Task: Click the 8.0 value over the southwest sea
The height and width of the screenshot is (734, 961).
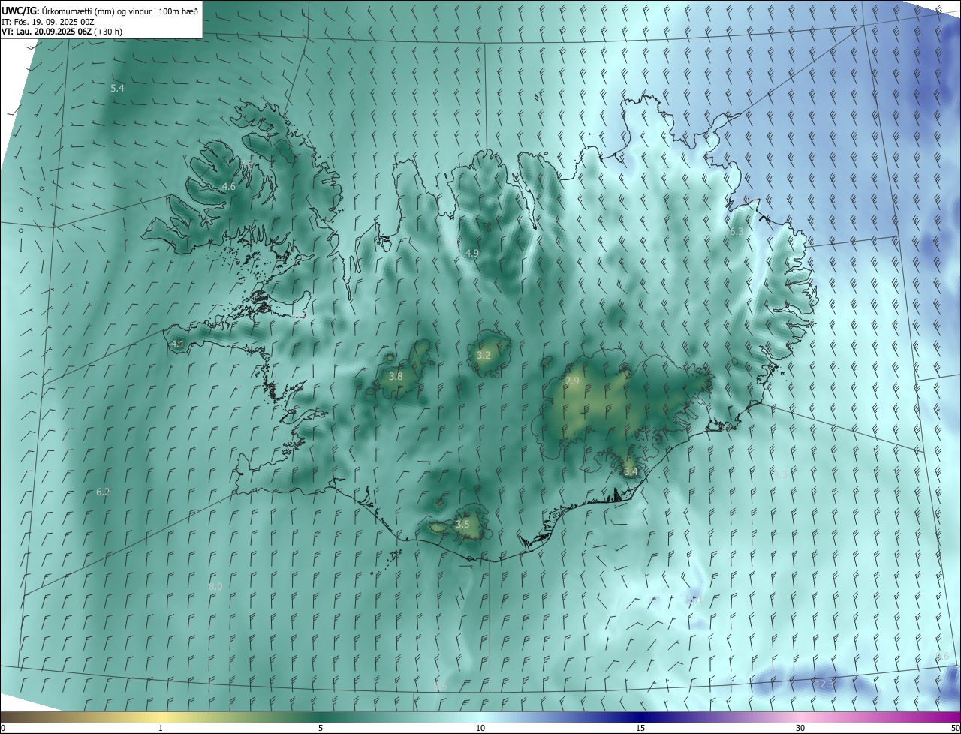Action: [x=215, y=585]
